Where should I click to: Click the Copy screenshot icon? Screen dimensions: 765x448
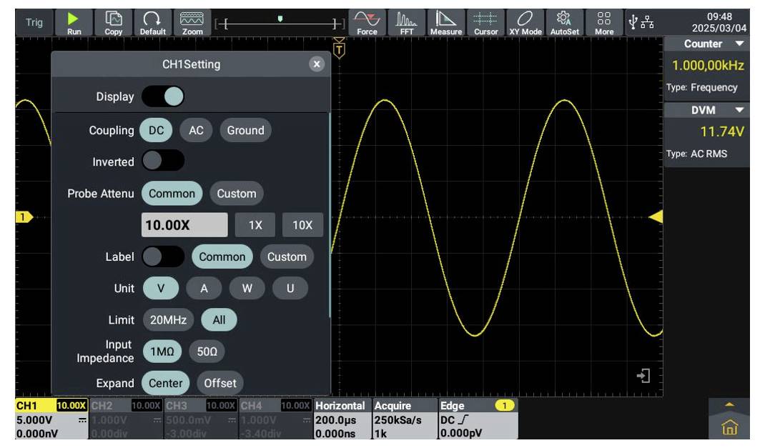coord(114,22)
